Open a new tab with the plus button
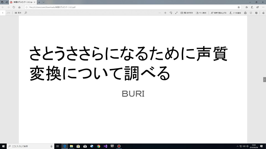The width and height of the screenshot is (266, 149). pos(39,2)
